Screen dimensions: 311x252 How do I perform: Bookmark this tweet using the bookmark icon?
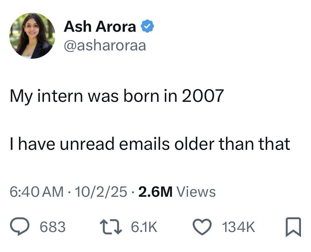coord(293,227)
